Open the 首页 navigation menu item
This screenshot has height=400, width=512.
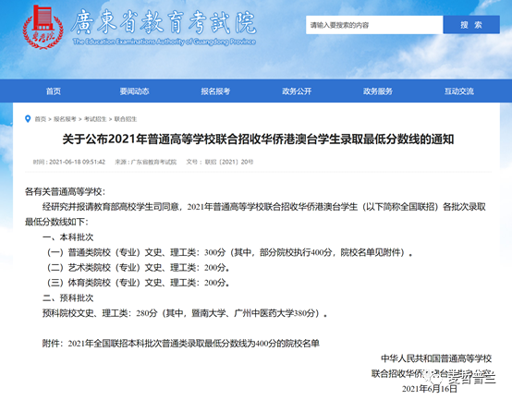click(x=54, y=91)
